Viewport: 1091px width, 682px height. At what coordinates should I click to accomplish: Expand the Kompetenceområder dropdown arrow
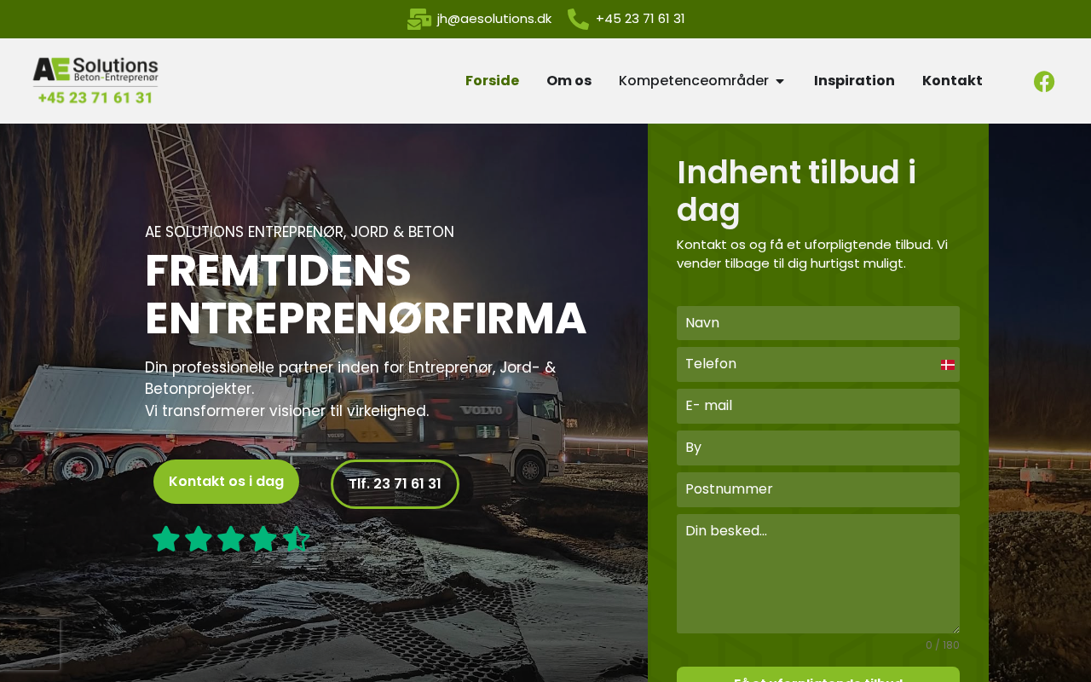coord(779,81)
